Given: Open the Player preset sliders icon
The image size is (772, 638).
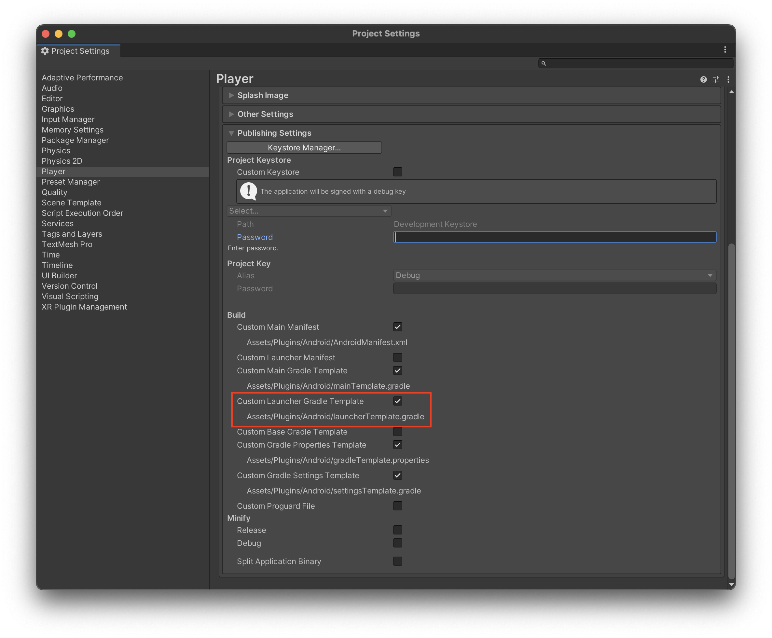Looking at the screenshot, I should (716, 79).
